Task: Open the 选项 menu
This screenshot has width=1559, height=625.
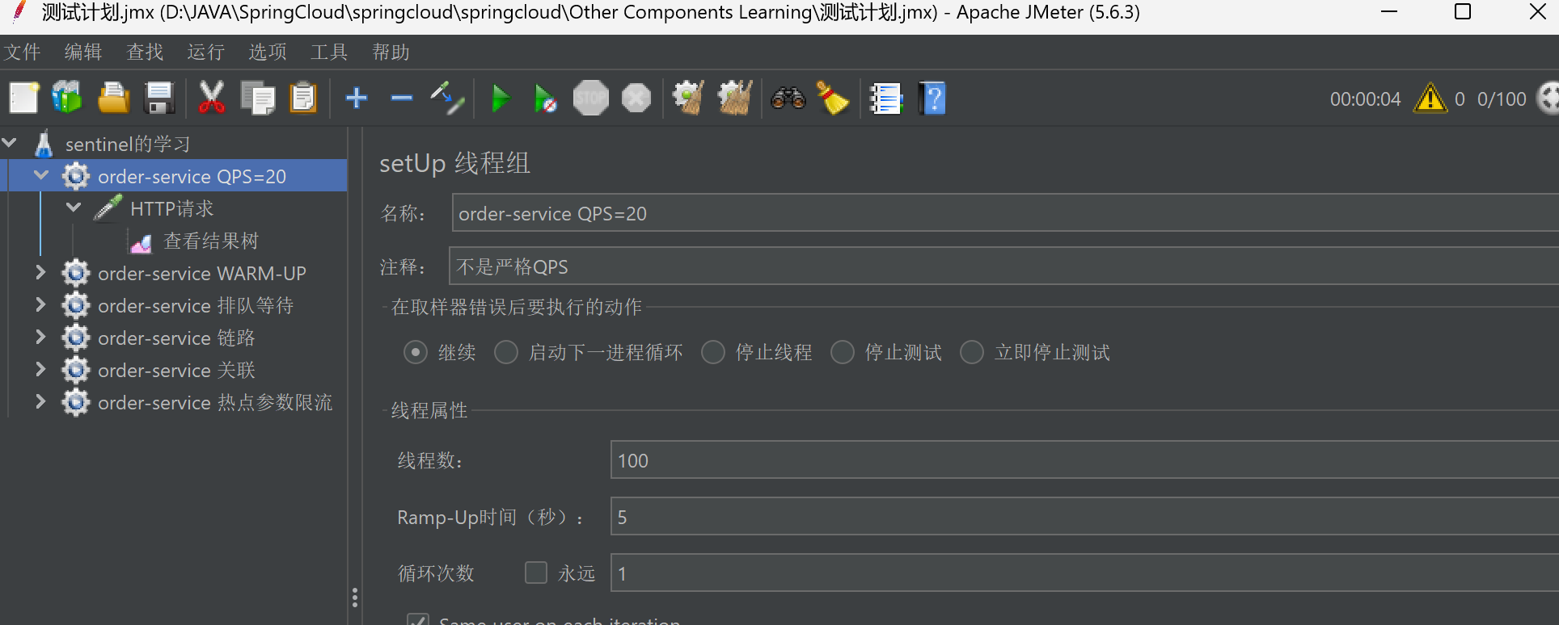Action: 268,52
